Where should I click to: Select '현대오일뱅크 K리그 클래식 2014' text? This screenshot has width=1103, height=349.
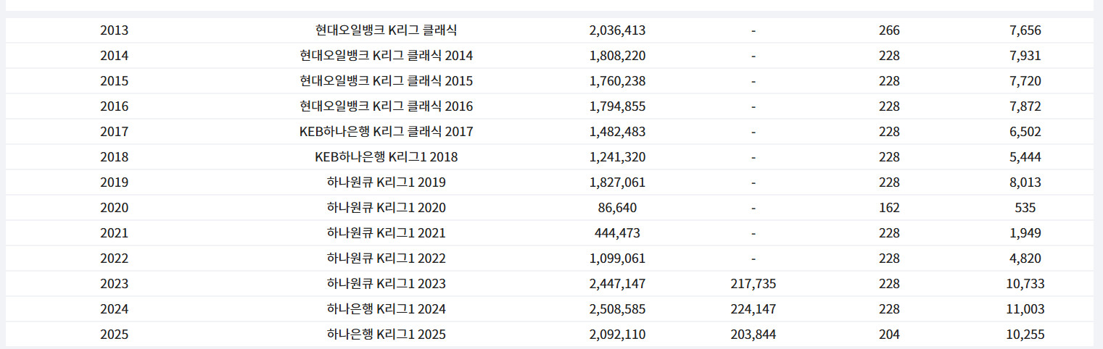[386, 56]
